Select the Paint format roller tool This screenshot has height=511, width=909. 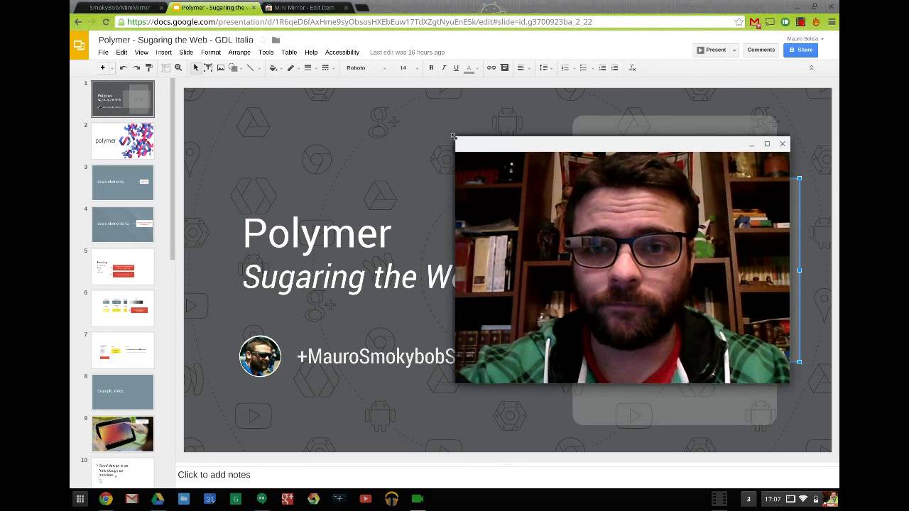click(x=148, y=68)
